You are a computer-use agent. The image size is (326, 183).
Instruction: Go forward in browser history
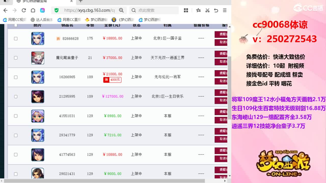[x=15, y=10]
